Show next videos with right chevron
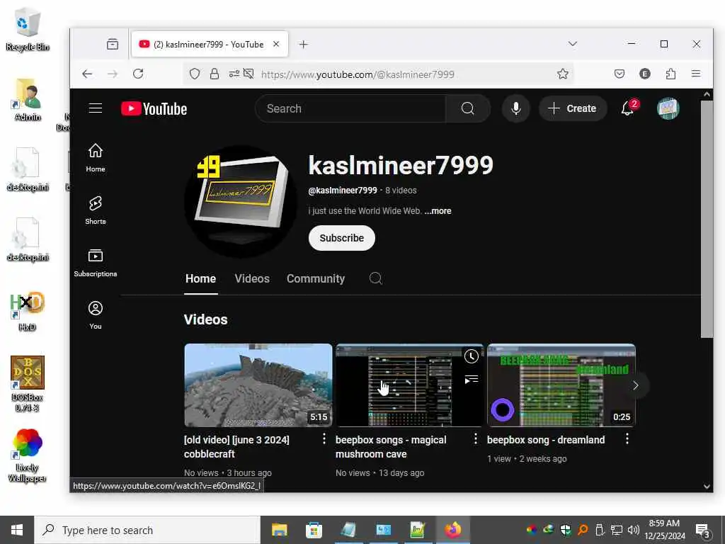The height and width of the screenshot is (544, 725). pos(635,385)
